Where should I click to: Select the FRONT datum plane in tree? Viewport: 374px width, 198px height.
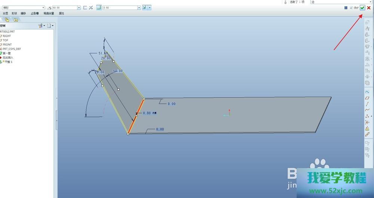pyautogui.click(x=7, y=44)
